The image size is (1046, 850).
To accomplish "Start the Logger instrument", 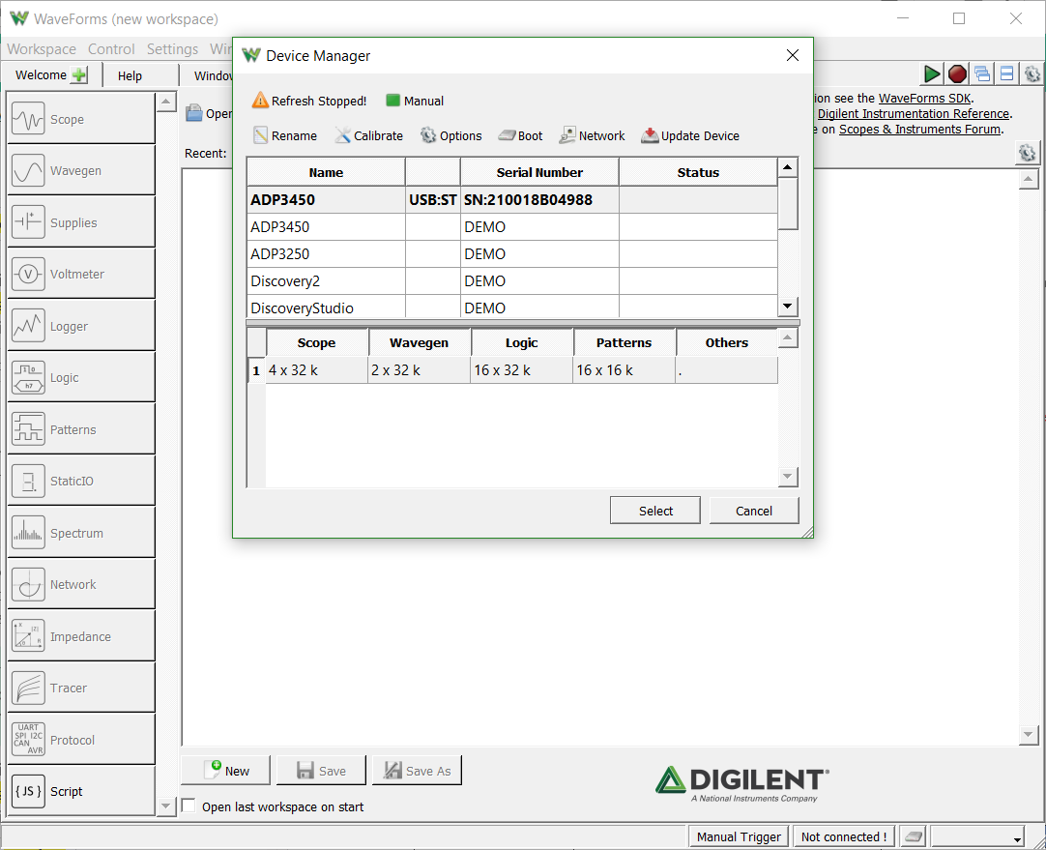I will [80, 326].
